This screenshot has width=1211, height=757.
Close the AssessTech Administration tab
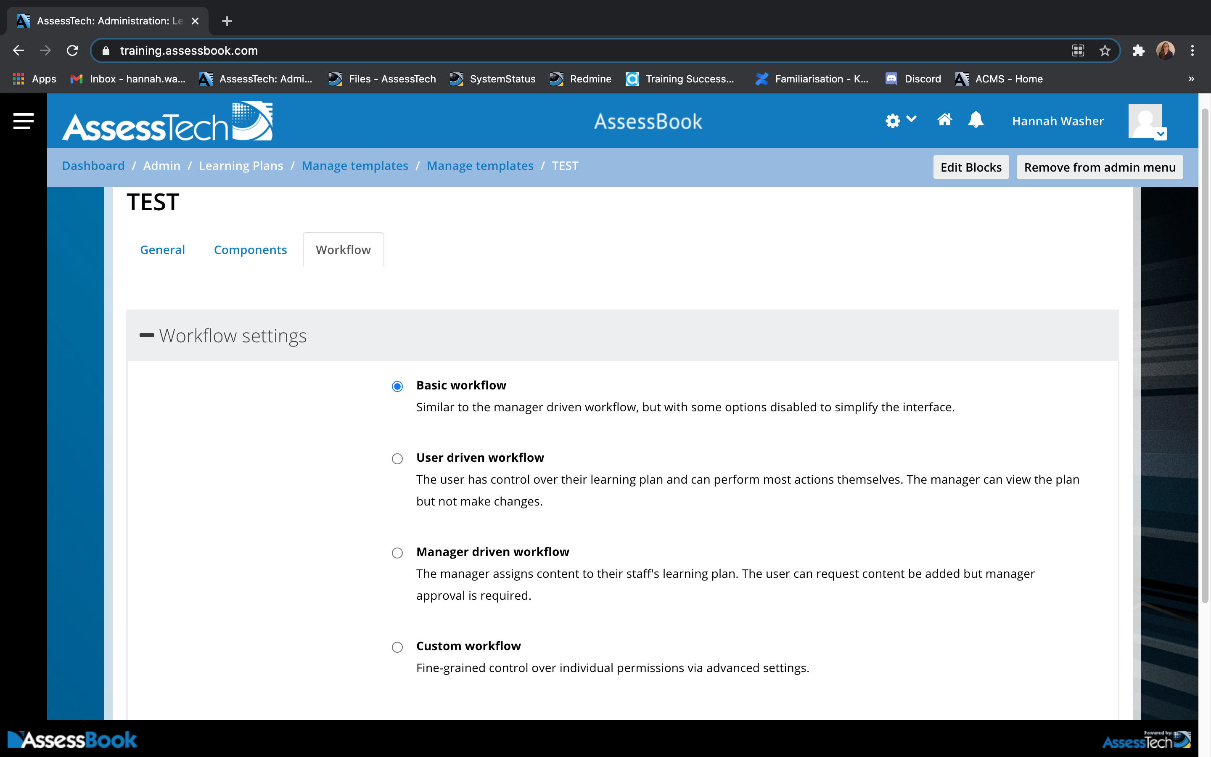195,21
